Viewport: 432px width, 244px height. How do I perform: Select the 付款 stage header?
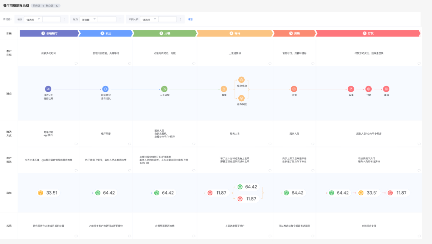(368, 33)
